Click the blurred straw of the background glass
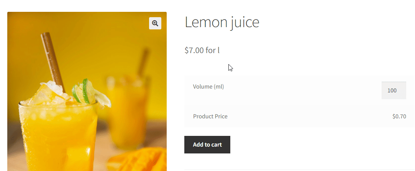The height and width of the screenshot is (171, 415). click(x=144, y=62)
